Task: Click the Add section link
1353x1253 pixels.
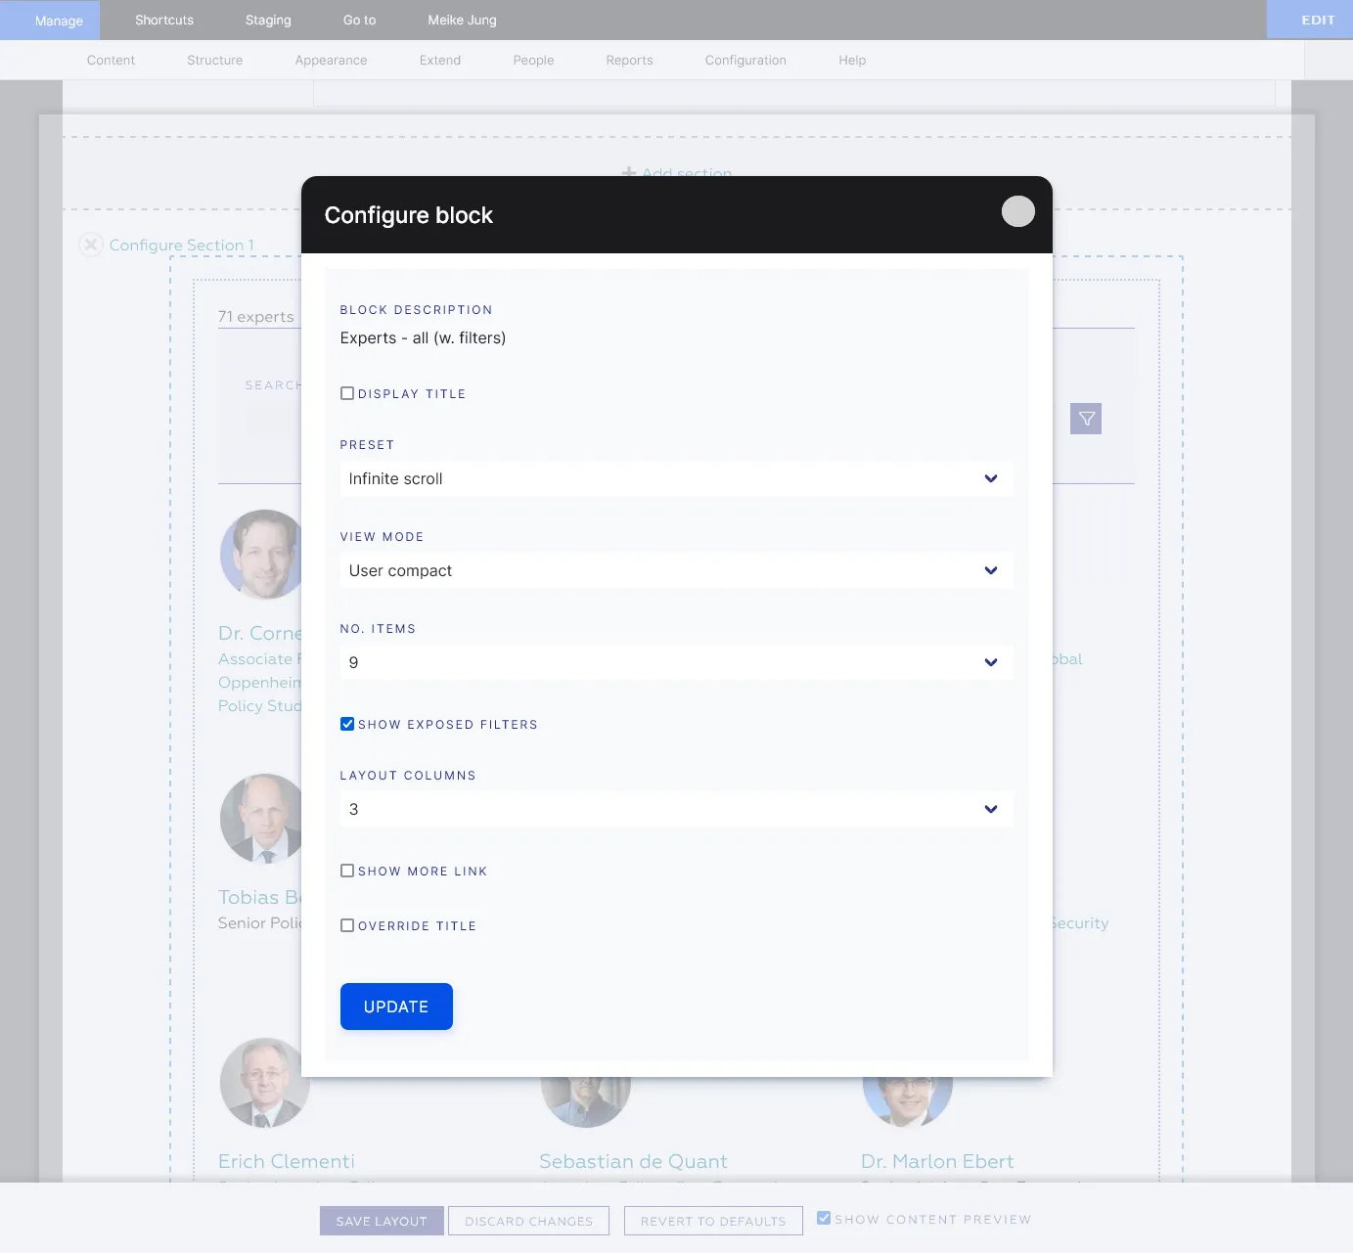Action: click(x=677, y=171)
